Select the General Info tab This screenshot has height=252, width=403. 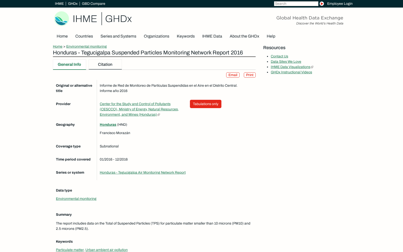70,65
